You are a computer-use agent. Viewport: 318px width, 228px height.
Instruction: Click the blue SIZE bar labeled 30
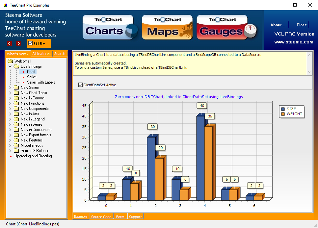151,169
